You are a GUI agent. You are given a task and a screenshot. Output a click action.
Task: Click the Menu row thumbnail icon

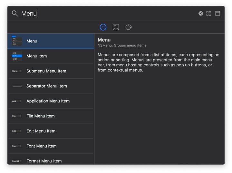pyautogui.click(x=17, y=41)
